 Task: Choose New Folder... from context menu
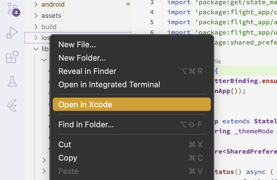click(82, 58)
